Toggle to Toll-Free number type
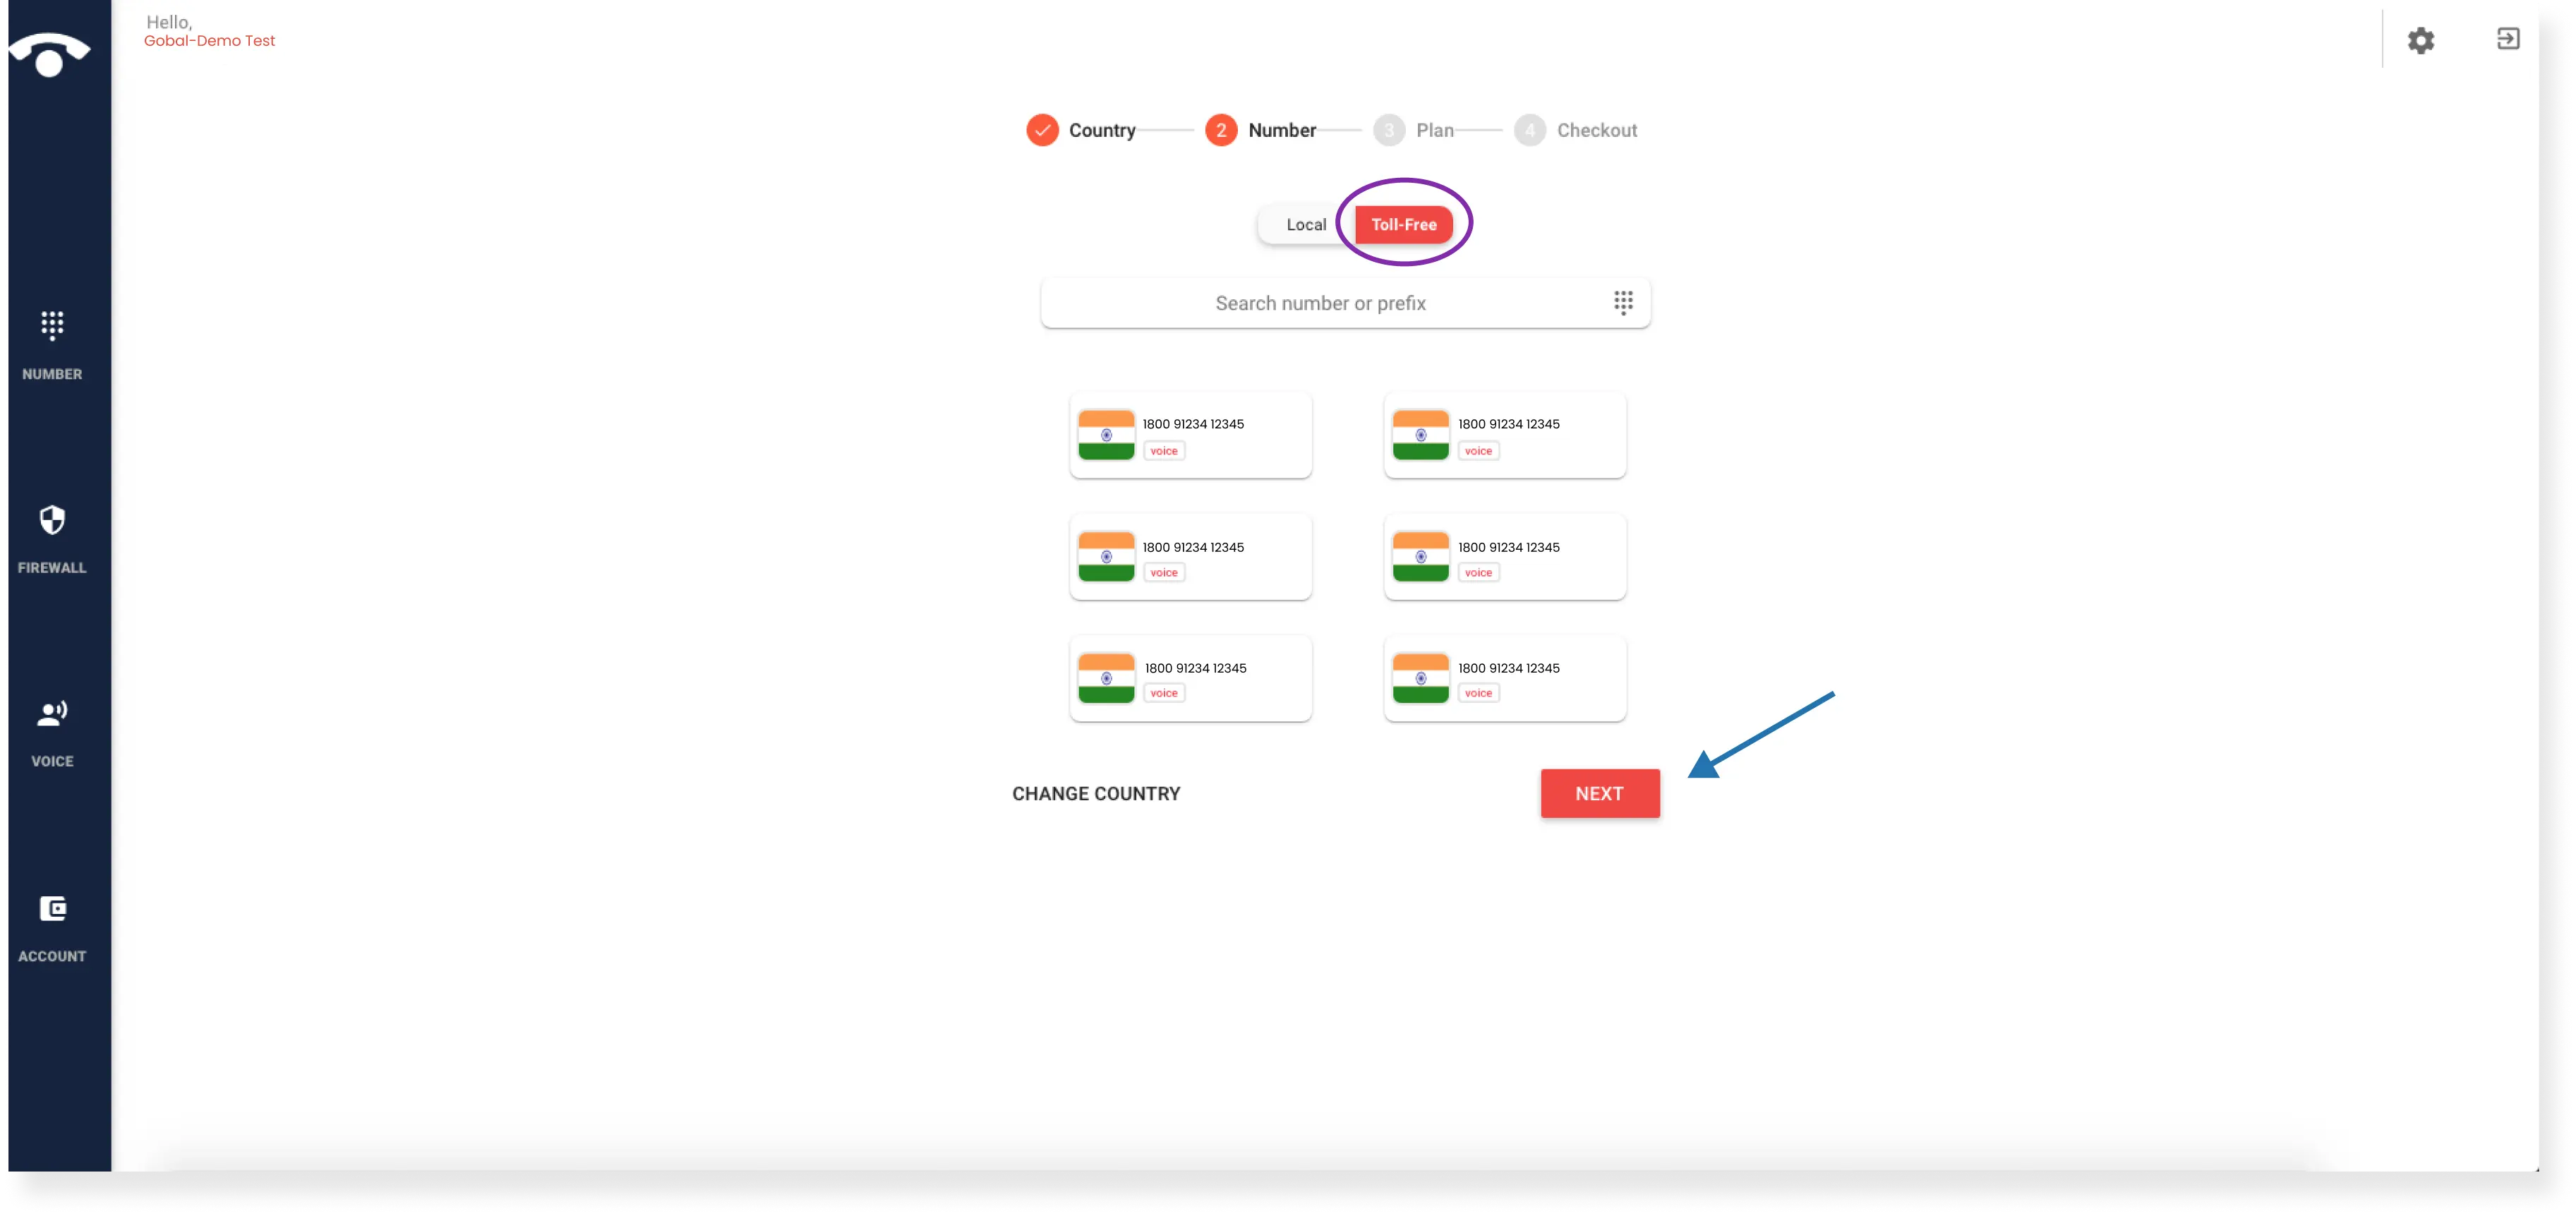The image size is (2576, 1216). 1403,224
